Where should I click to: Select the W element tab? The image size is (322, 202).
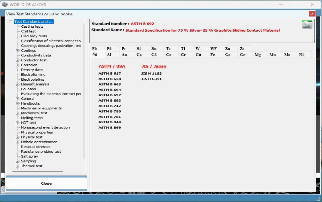click(x=200, y=48)
